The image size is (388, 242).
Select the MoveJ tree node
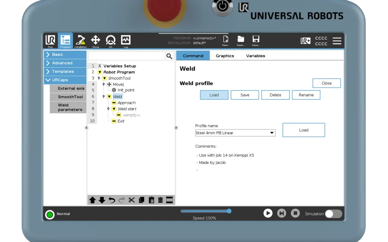(118, 85)
